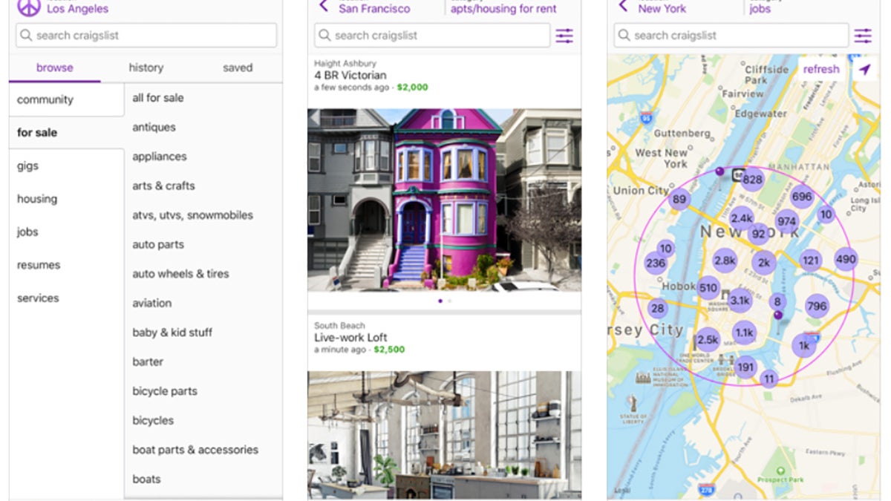Tap the peace sign logo icon
891x501 pixels.
(x=28, y=7)
